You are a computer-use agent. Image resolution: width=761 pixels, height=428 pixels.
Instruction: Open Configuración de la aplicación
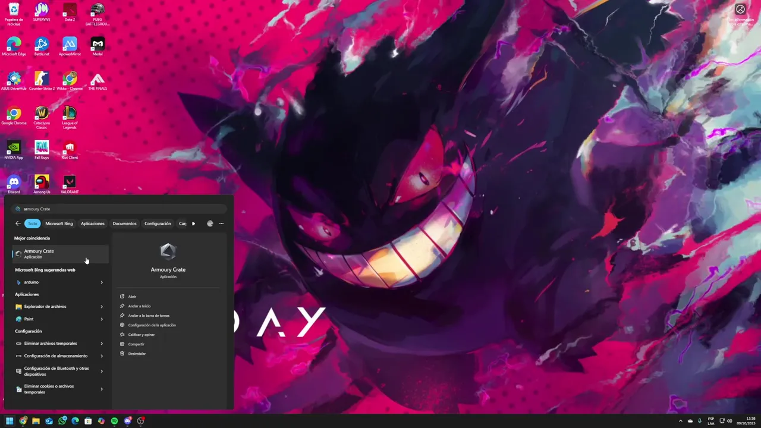[152, 325]
